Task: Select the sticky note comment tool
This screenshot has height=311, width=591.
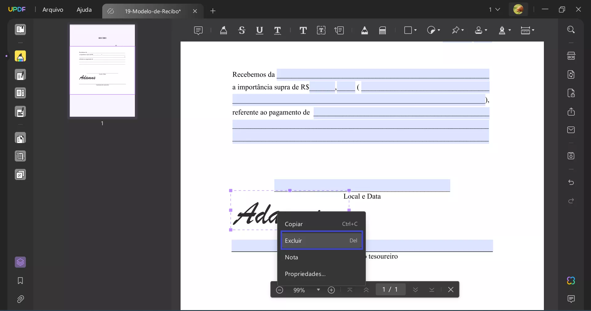Action: tap(198, 30)
